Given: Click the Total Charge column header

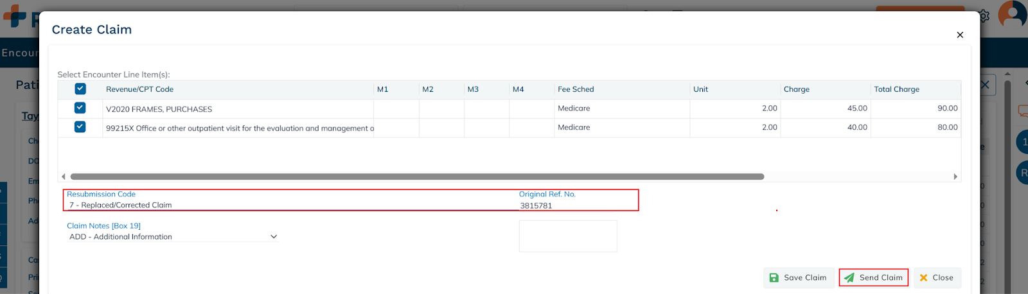Looking at the screenshot, I should [x=896, y=89].
